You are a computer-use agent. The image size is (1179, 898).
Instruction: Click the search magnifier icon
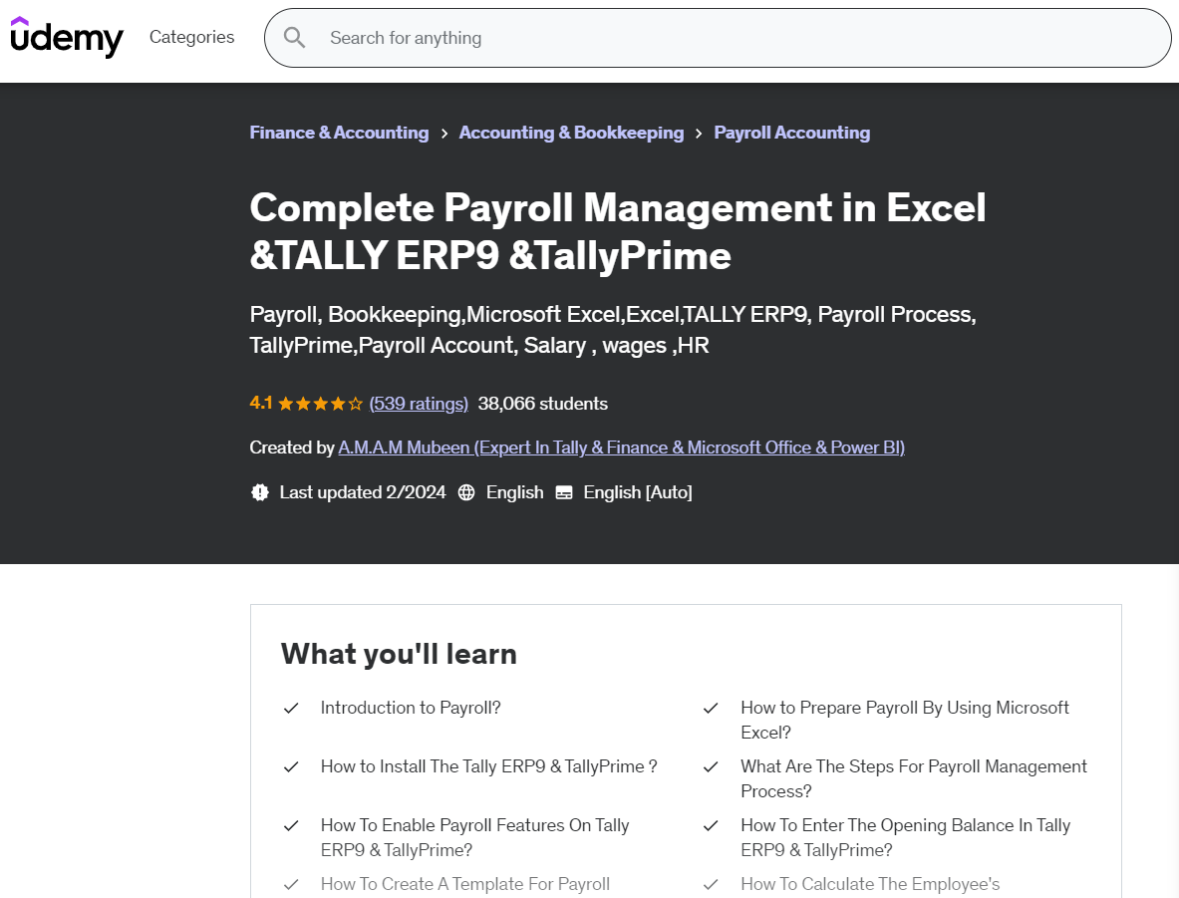click(x=295, y=38)
